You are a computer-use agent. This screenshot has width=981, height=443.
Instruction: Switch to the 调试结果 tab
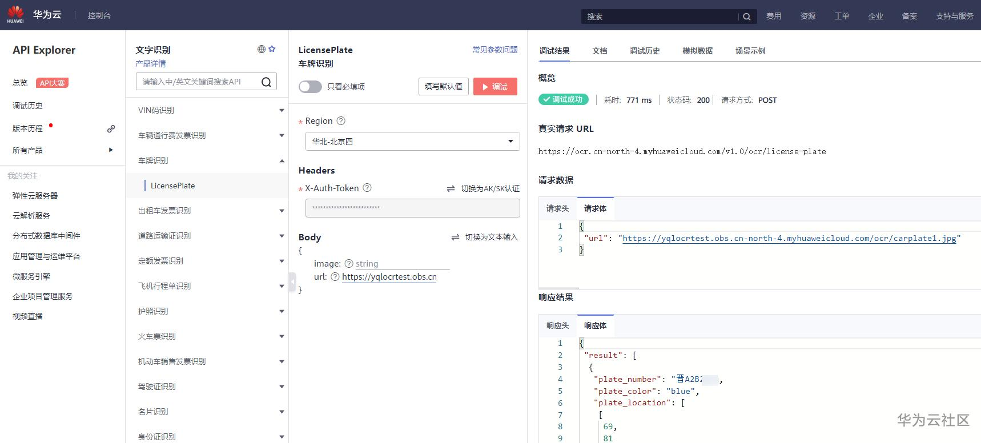554,51
